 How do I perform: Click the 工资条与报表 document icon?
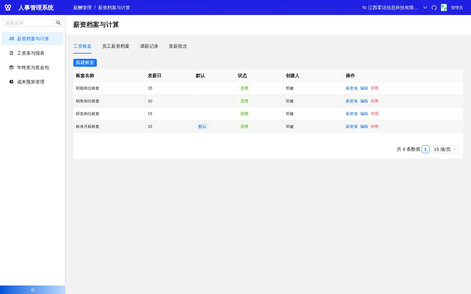(11, 53)
